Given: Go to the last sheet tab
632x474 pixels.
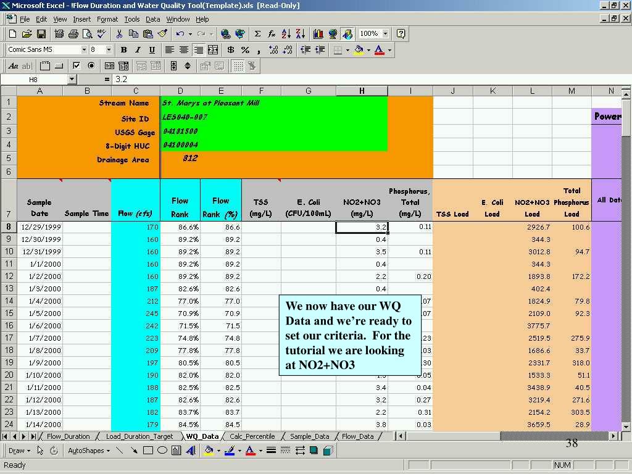Looking at the screenshot, I should pos(33,436).
